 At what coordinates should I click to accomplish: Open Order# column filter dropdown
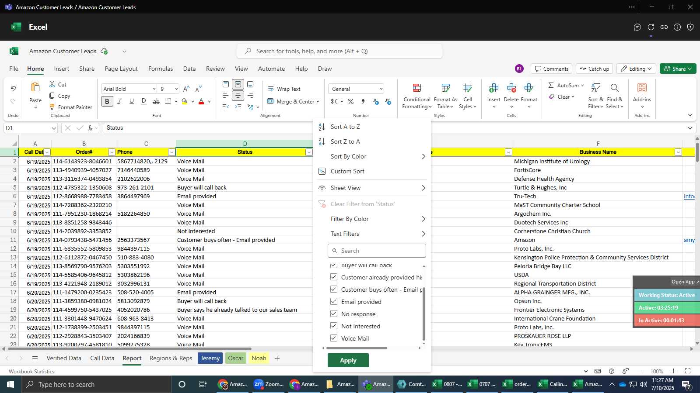pos(112,152)
